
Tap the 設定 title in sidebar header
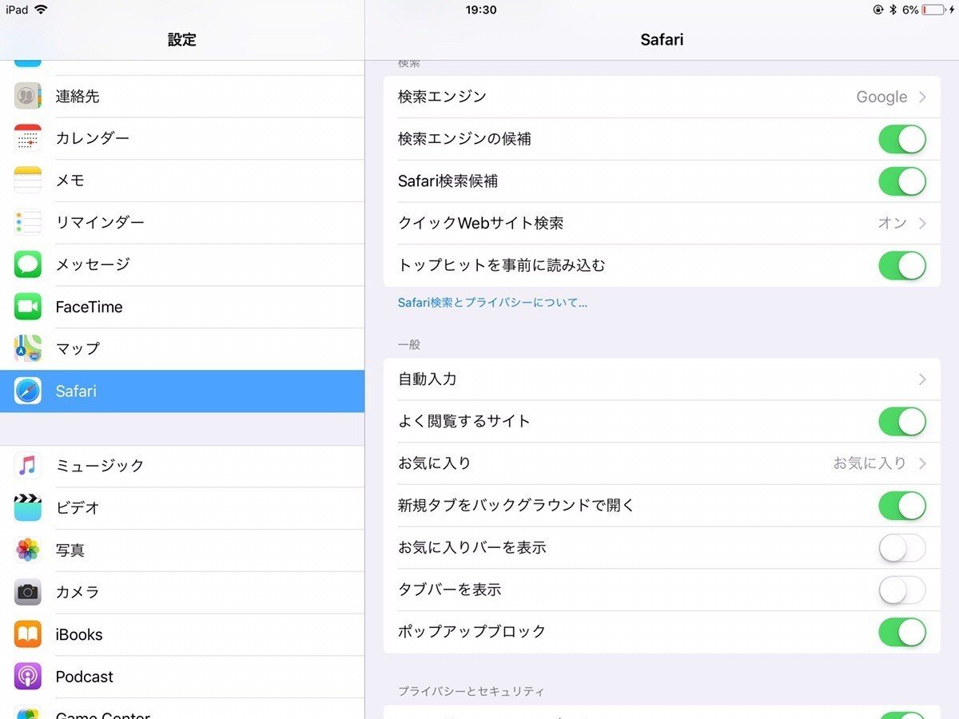[x=182, y=39]
